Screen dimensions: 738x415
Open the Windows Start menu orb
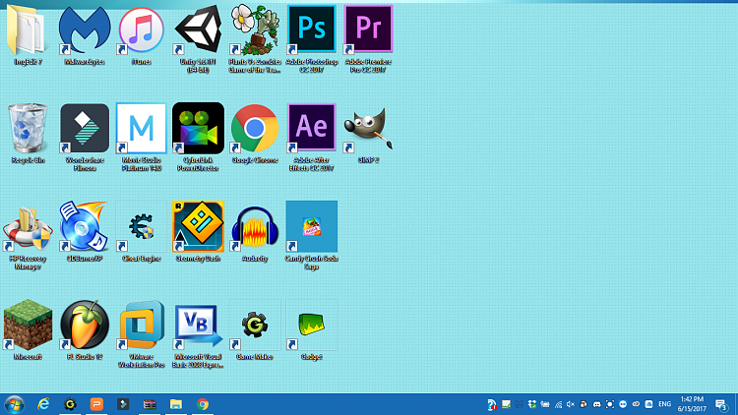(14, 404)
